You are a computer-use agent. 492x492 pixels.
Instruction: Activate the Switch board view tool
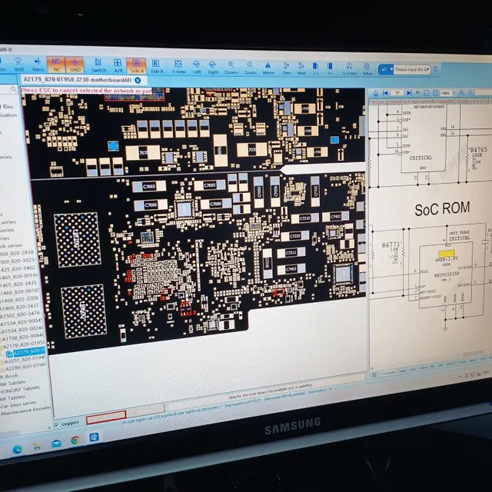(99, 65)
